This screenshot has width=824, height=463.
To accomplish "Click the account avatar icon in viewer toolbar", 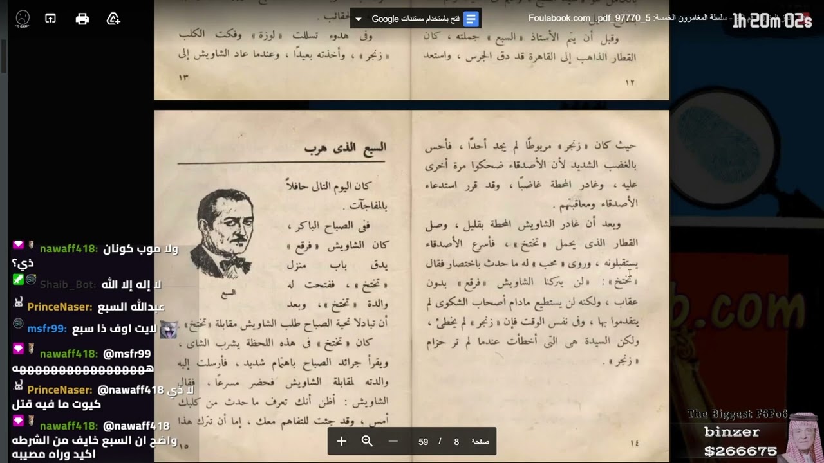I will (23, 19).
